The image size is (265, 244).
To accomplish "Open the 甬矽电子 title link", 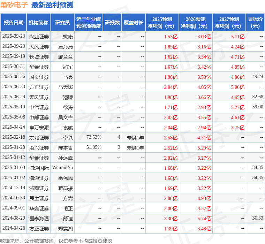I will [x=14, y=5].
